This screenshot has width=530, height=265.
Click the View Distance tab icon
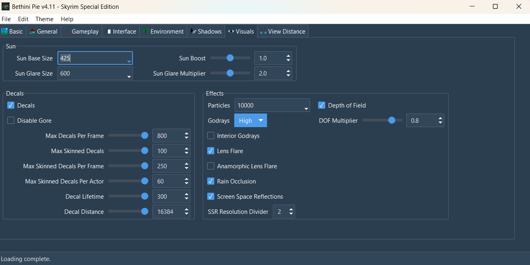pos(263,32)
